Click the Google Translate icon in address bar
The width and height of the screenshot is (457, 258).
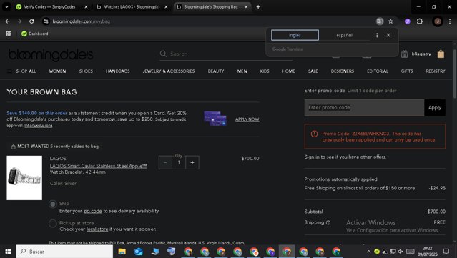(380, 21)
